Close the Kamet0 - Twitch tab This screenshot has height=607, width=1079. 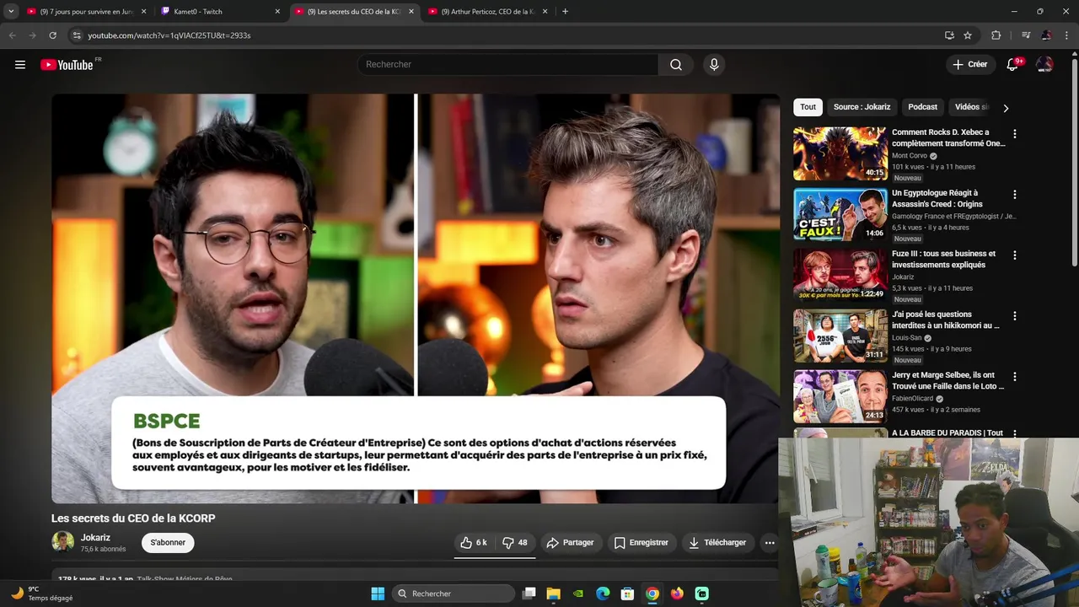coord(277,12)
